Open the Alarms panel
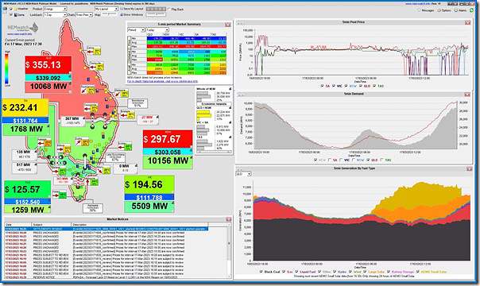Viewport: 480px width, 286px height. pyautogui.click(x=460, y=10)
